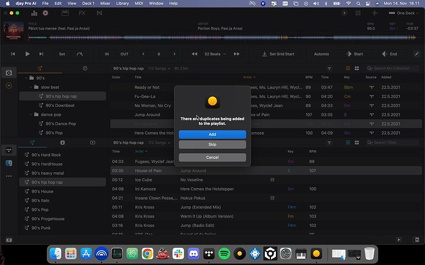Screen dimensions: 425x265
Task: Switch lower browser to list view
Action: (x=348, y=143)
